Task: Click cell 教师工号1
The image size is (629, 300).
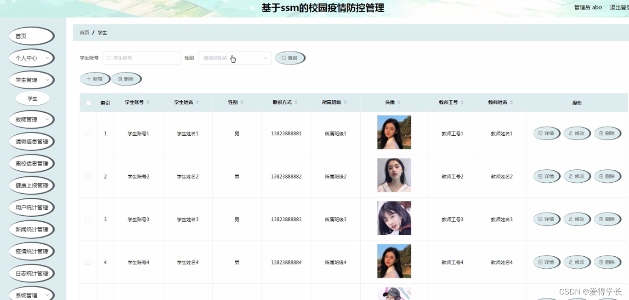Action: click(453, 134)
